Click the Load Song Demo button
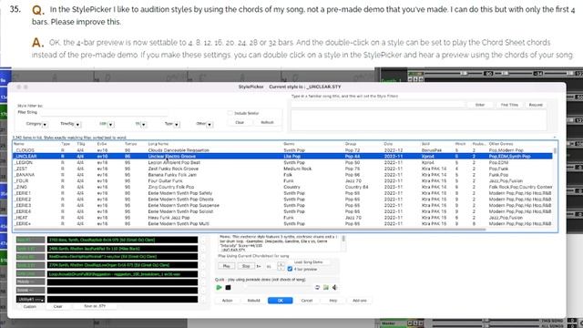The height and width of the screenshot is (328, 583). coord(308,262)
